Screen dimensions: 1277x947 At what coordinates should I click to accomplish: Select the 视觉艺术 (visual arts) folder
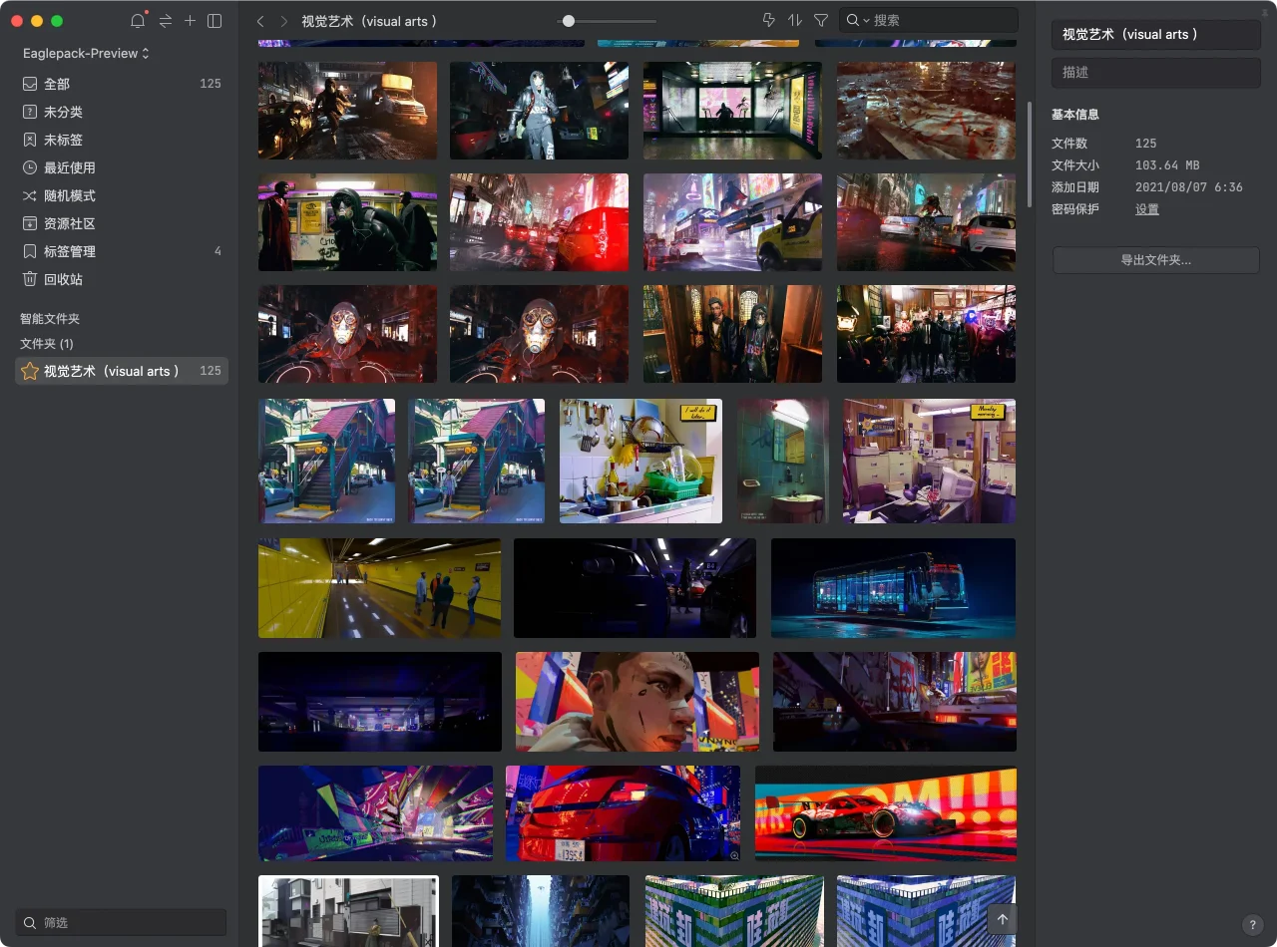click(122, 371)
